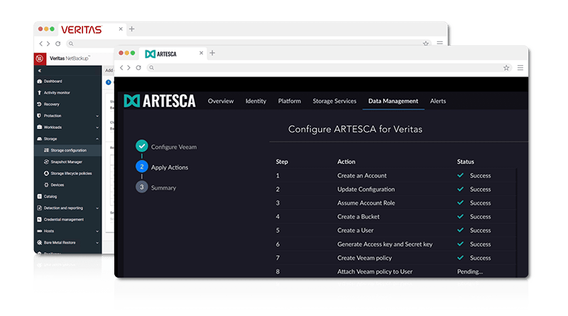
Task: Open Dashboard in NetBackup sidebar
Action: (x=53, y=81)
